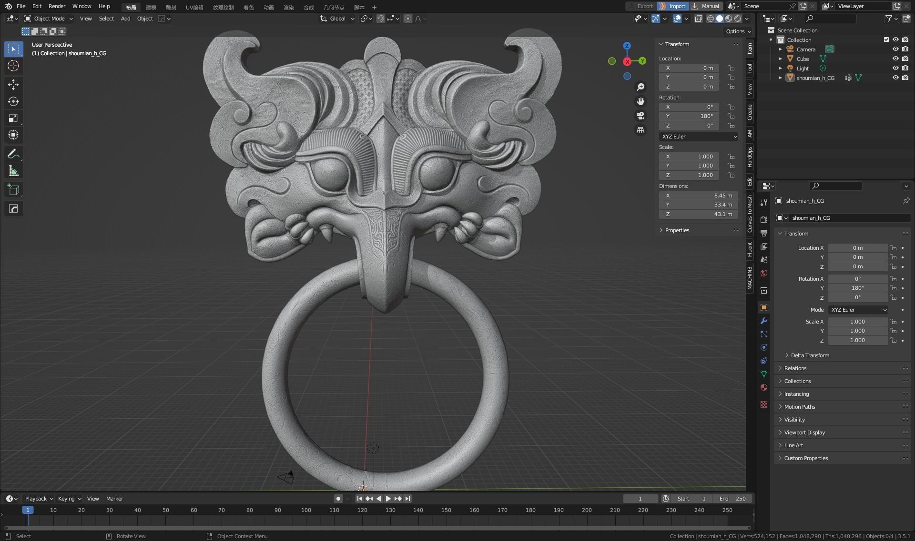Open the Modifier properties wrench tab
The width and height of the screenshot is (915, 541).
coord(764,321)
